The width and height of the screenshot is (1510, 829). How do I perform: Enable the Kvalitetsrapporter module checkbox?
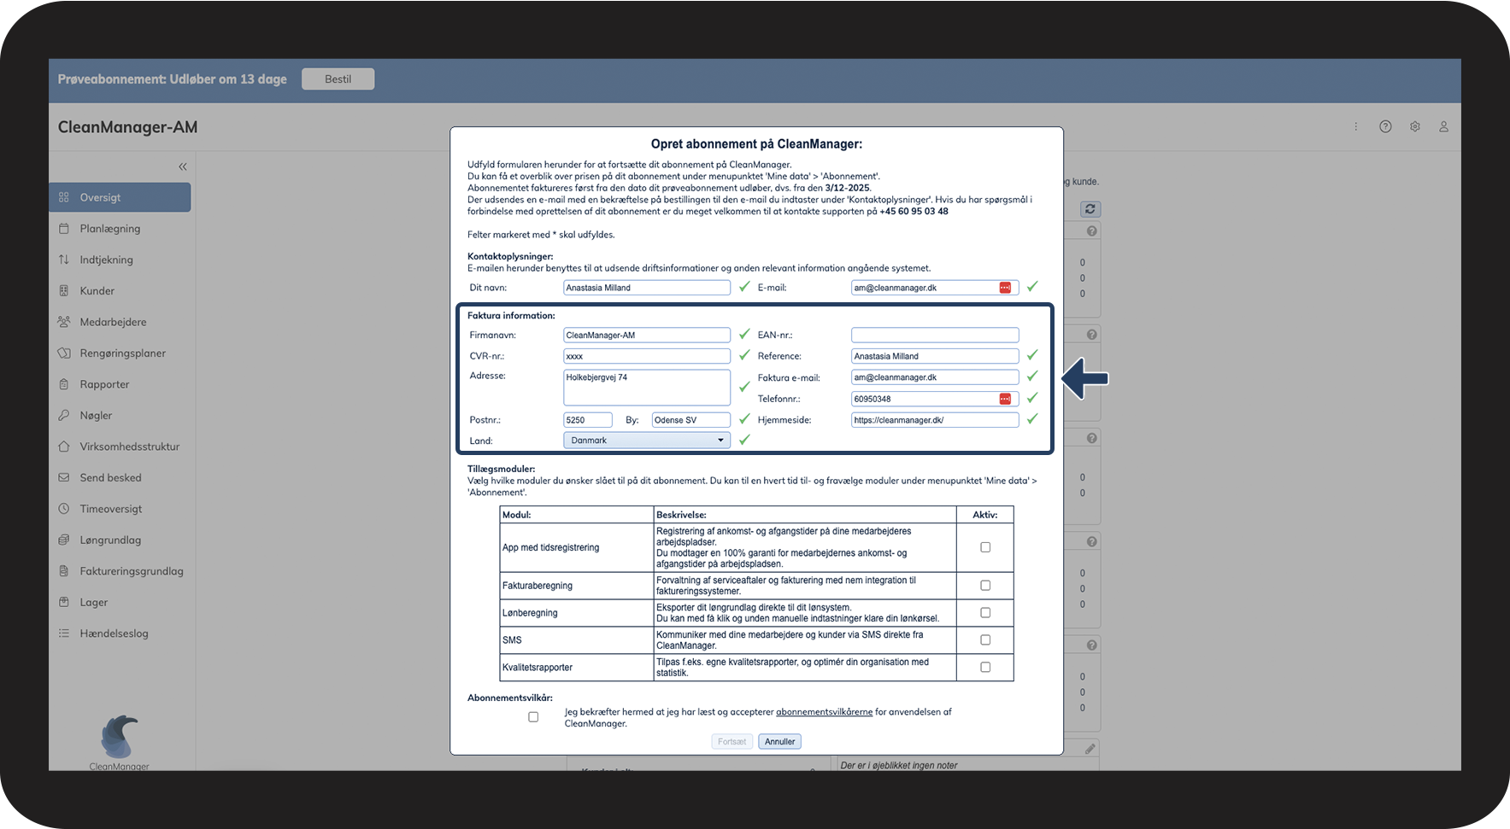pyautogui.click(x=985, y=668)
